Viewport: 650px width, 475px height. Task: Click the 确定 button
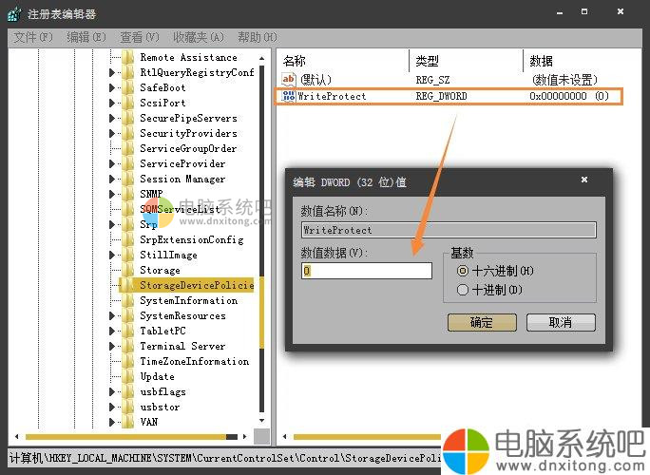pyautogui.click(x=481, y=322)
